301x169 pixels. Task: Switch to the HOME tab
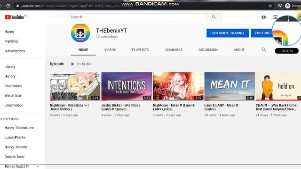coord(83,50)
